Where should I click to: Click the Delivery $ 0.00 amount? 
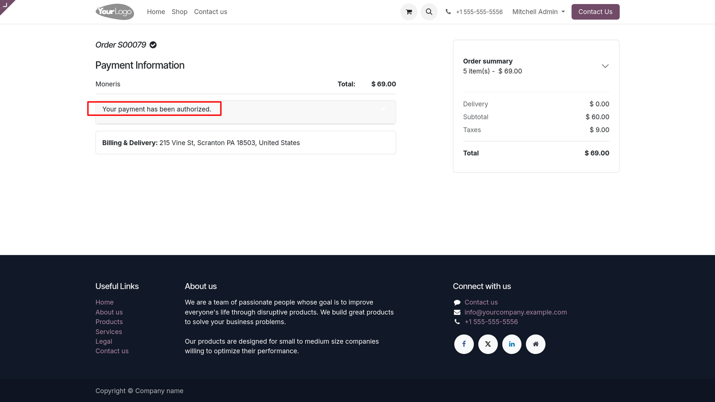(x=599, y=104)
